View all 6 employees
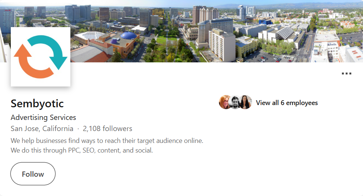Image resolution: width=363 pixels, height=196 pixels. click(x=287, y=103)
